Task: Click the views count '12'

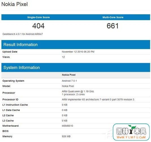Action: pos(63,57)
